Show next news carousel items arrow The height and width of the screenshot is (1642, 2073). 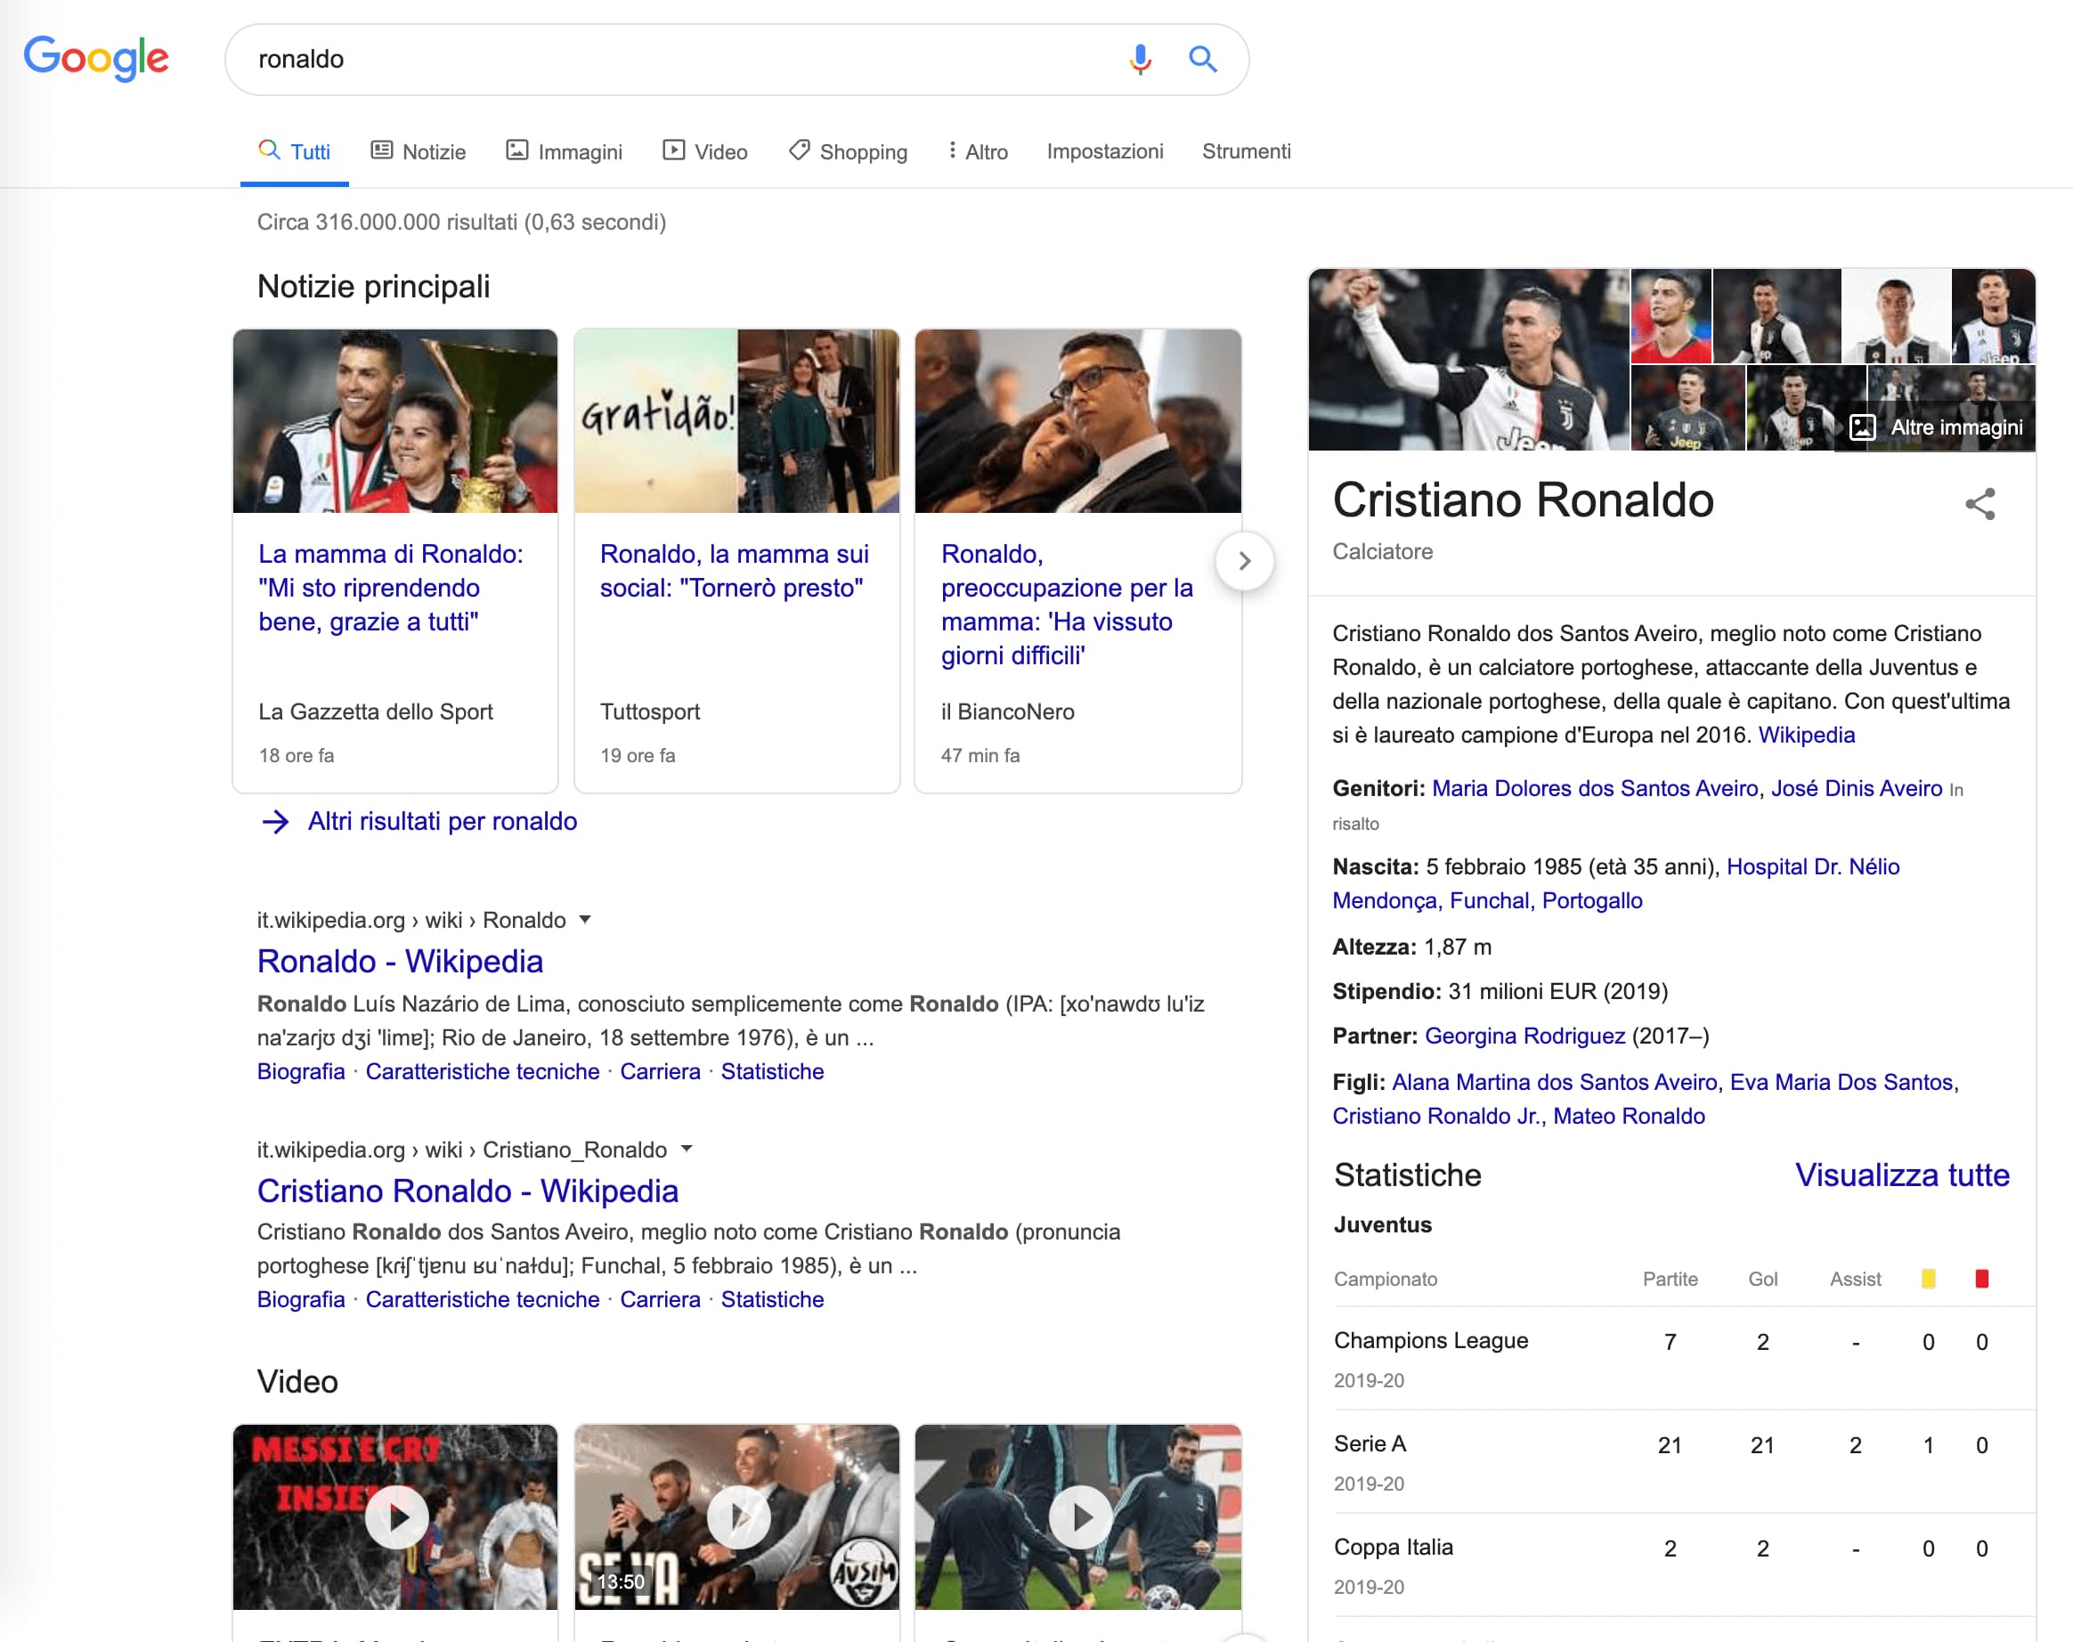tap(1244, 560)
